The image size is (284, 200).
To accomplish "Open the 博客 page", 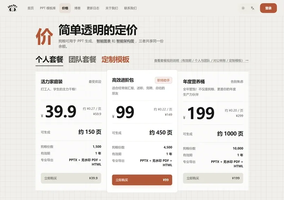I will 77,8.
